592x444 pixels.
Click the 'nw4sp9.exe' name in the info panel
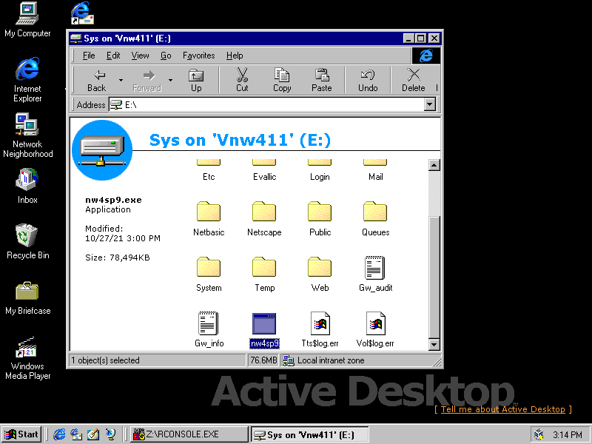tap(113, 200)
